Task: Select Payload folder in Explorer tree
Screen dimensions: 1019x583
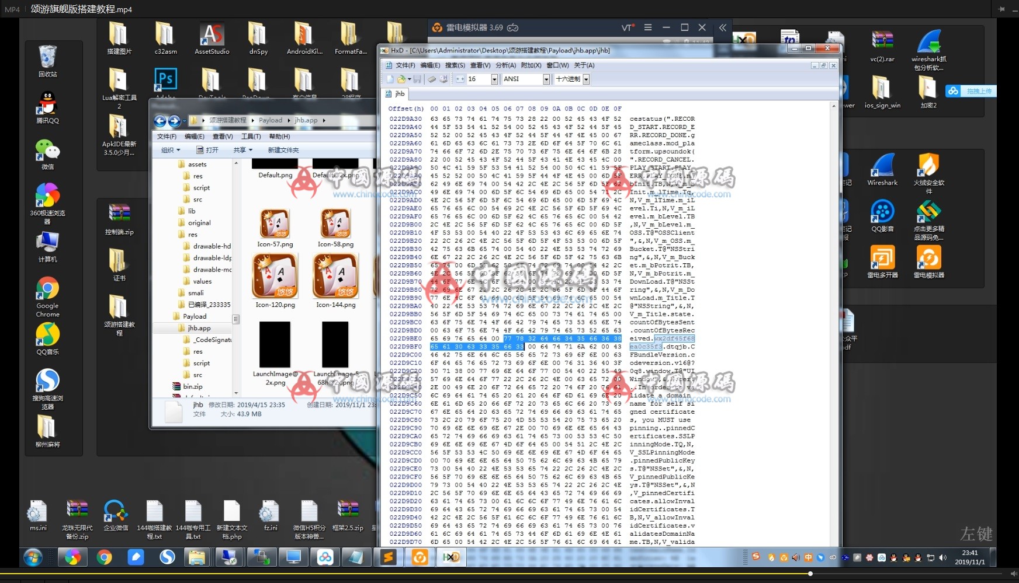Action: tap(190, 316)
